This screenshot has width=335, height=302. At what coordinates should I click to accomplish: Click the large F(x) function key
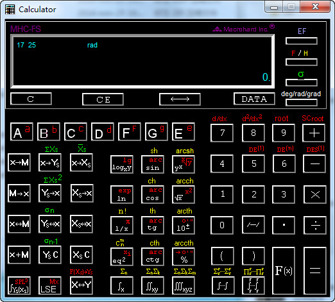point(284,271)
